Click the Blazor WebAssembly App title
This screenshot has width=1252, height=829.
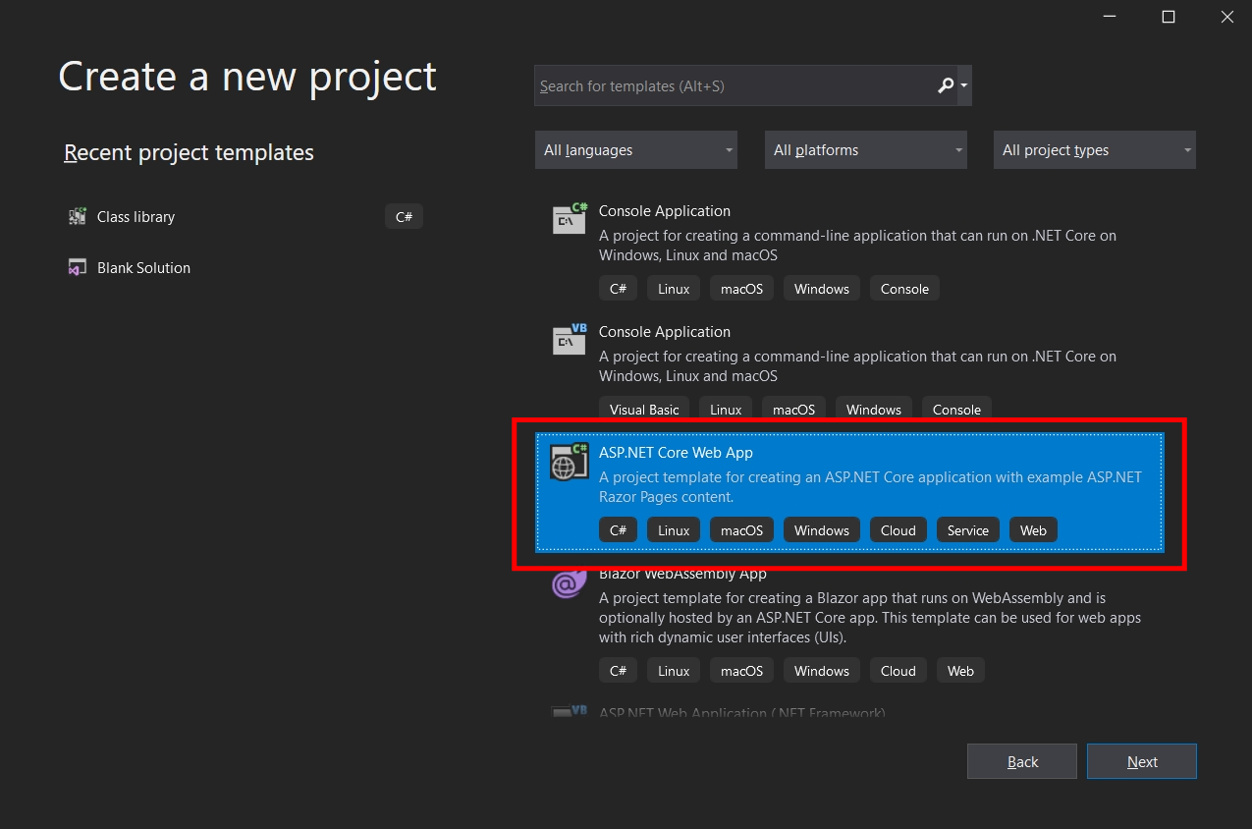click(x=682, y=574)
